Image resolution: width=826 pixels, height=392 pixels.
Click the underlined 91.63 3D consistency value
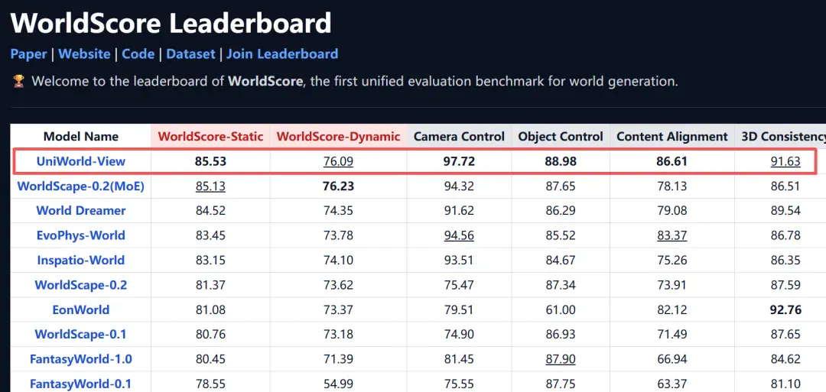[785, 161]
